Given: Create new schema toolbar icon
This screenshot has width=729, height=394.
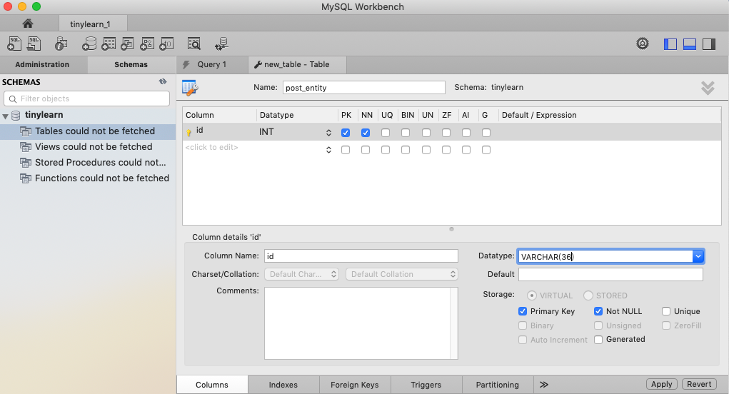Looking at the screenshot, I should tap(89, 44).
